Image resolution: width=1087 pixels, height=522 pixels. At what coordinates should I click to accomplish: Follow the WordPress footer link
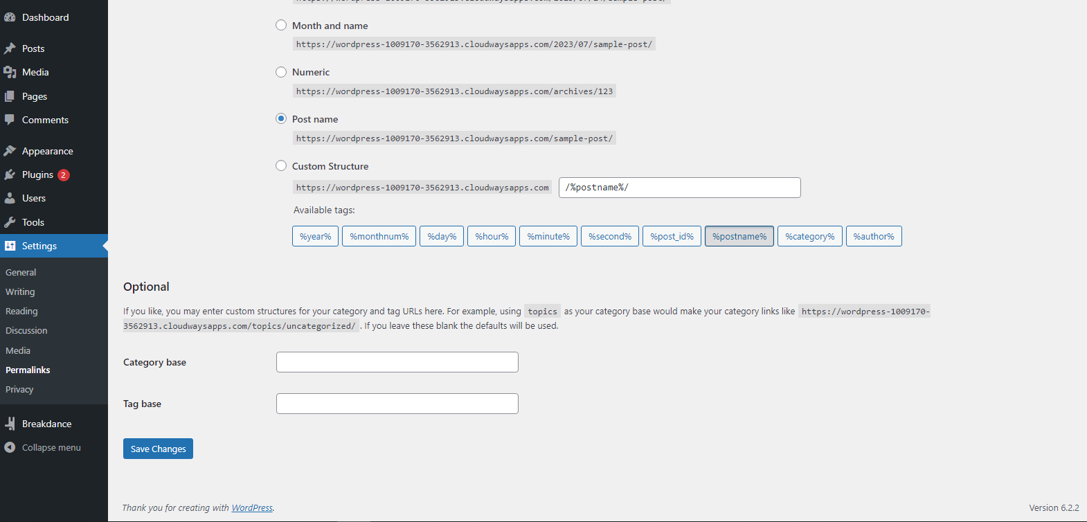[252, 507]
